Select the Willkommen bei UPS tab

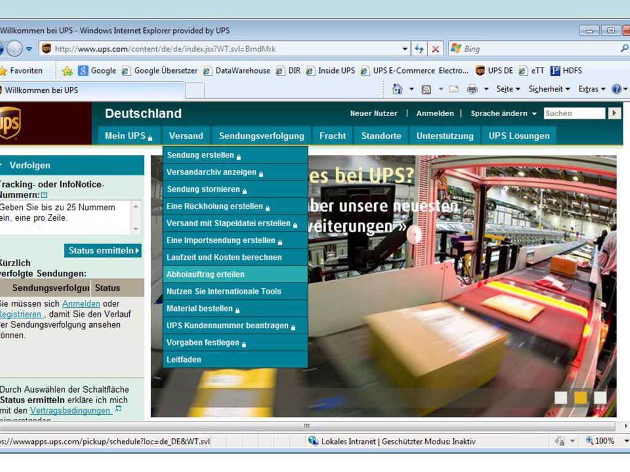(x=92, y=90)
